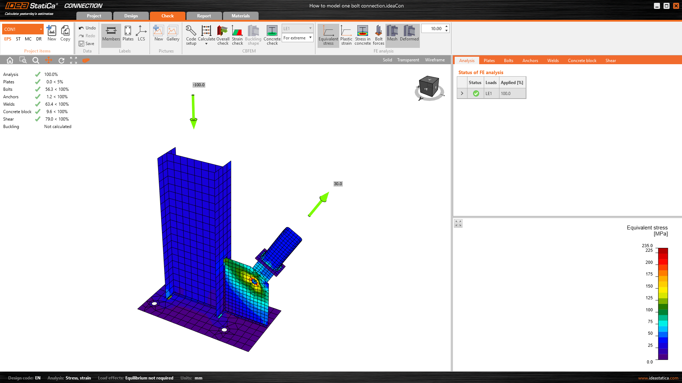The width and height of the screenshot is (682, 383).
Task: Increase deformation scale value stepper
Action: coord(446,27)
